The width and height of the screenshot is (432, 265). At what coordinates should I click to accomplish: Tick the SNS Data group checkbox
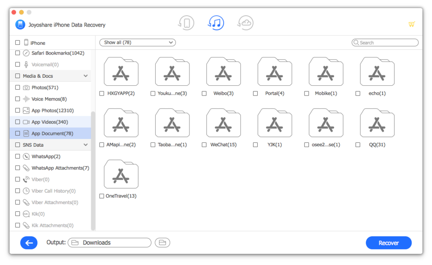(18, 145)
